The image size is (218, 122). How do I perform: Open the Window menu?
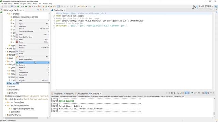(x=45, y=4)
